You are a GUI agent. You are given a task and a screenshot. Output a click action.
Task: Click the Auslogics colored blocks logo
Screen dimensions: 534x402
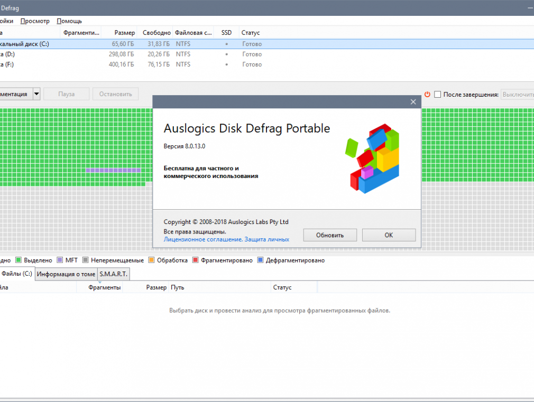coord(373,158)
